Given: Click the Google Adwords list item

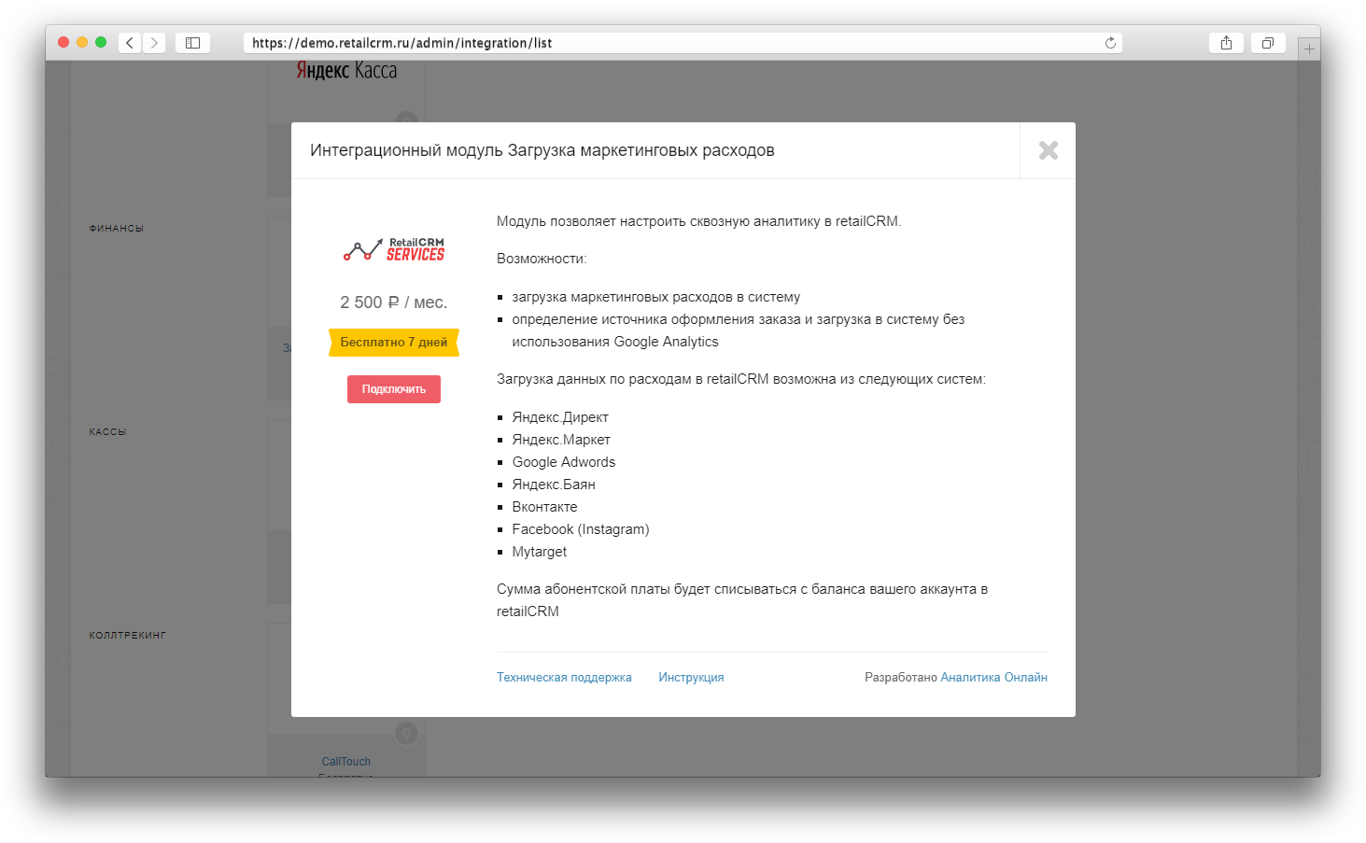Looking at the screenshot, I should pyautogui.click(x=564, y=462).
